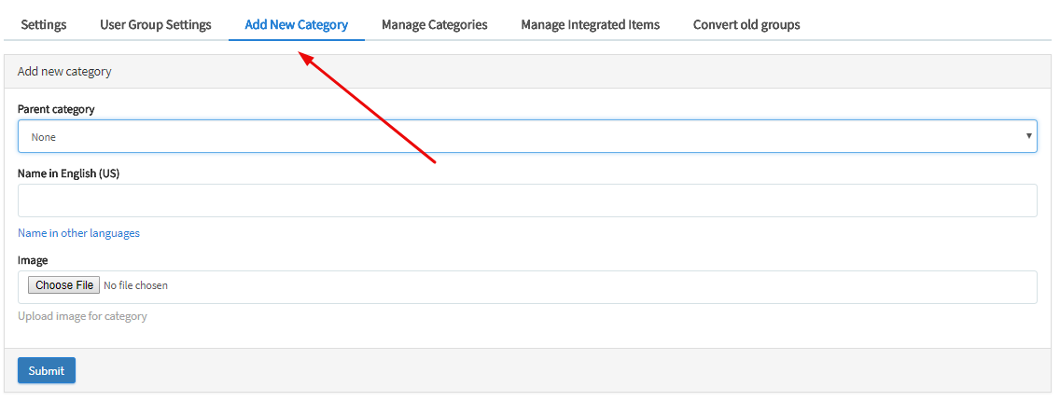Open the Manage Integrated Items tab
Viewport: 1060px width, 401px height.
click(590, 25)
